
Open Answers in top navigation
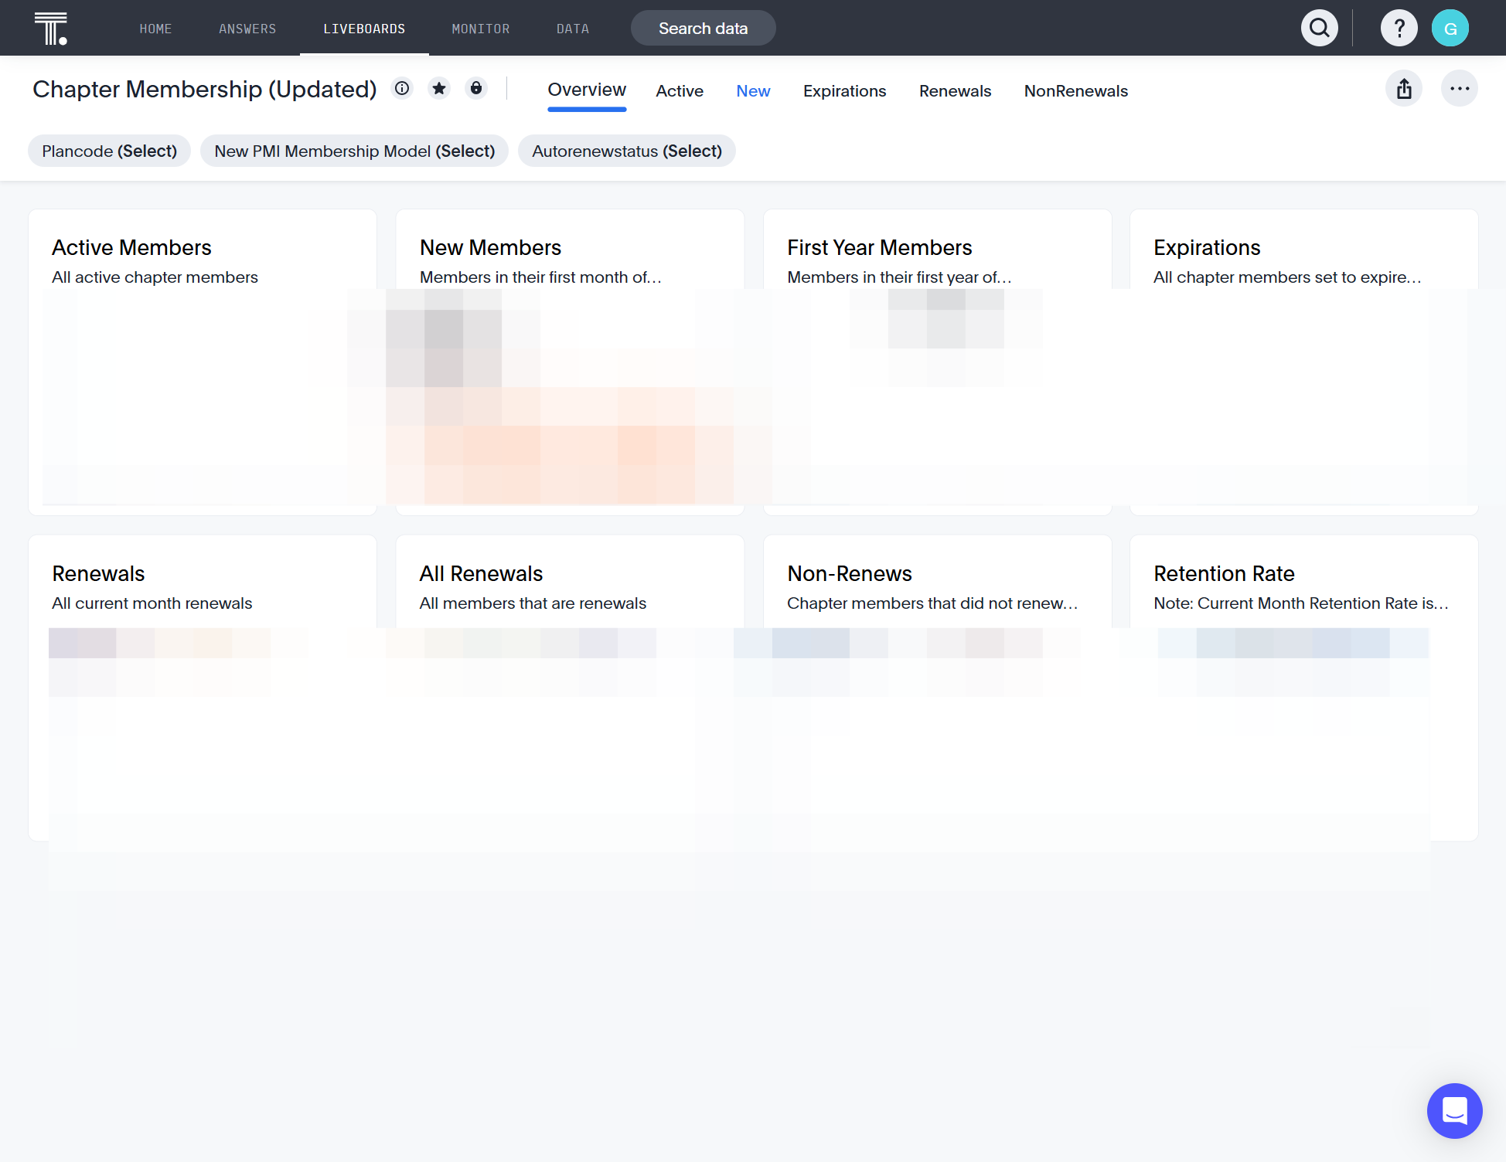pyautogui.click(x=247, y=29)
